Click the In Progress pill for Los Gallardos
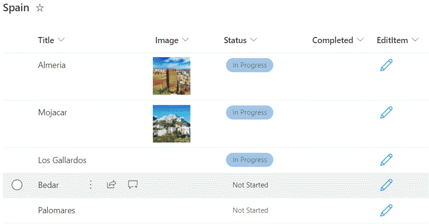 249,160
